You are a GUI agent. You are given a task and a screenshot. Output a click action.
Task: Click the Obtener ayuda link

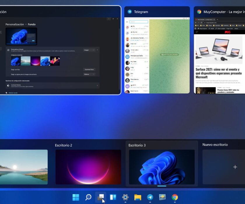(13, 93)
